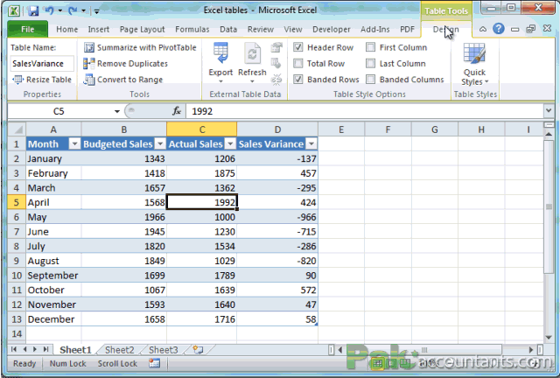Screen dimensions: 560x378
Task: Open the Name Box dropdown arrow
Action: pos(116,111)
